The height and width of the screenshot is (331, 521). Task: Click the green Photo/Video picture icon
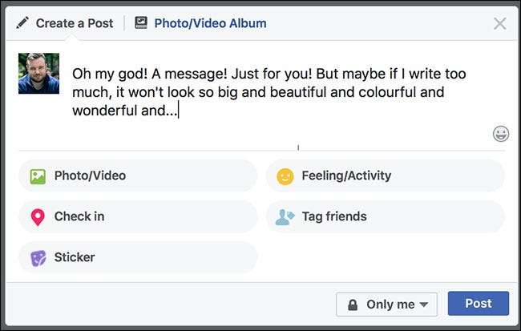click(x=38, y=176)
